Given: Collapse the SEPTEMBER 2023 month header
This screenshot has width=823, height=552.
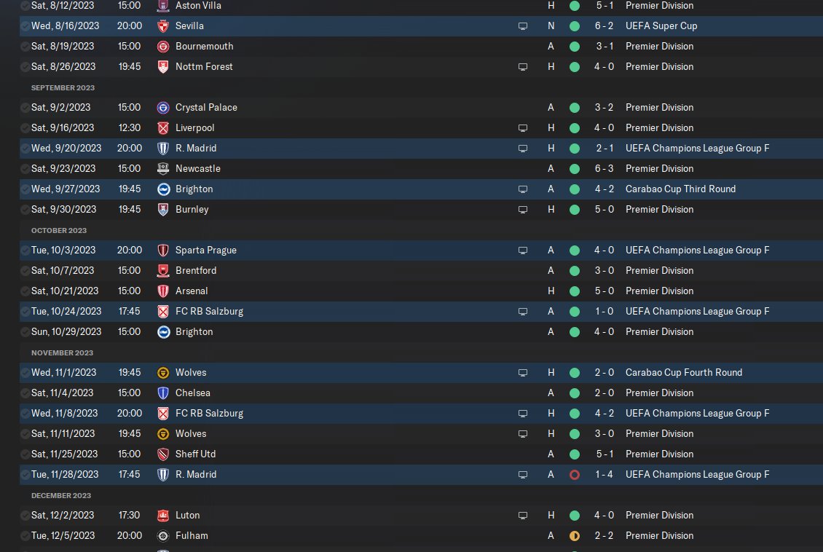Looking at the screenshot, I should tap(63, 87).
